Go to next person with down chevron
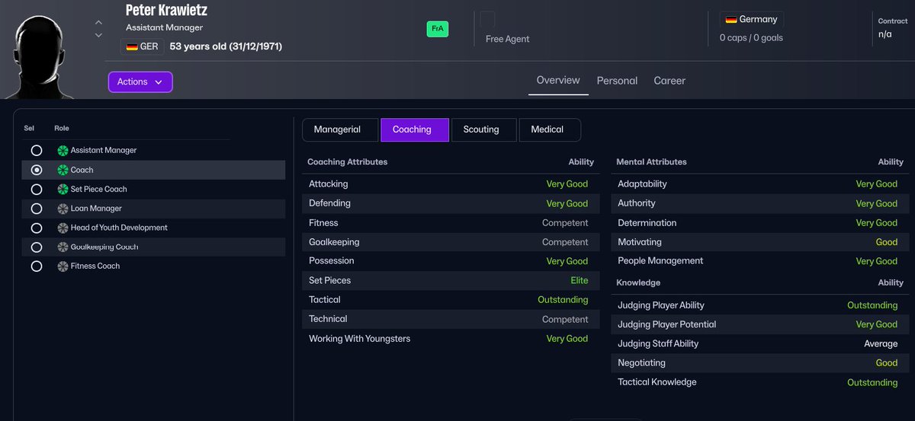The image size is (915, 421). [x=98, y=35]
